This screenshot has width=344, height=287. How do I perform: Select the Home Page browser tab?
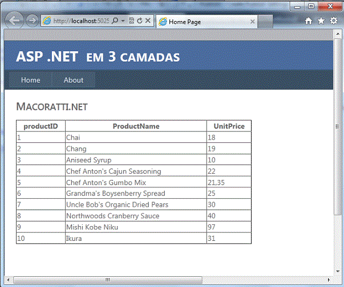pos(206,22)
